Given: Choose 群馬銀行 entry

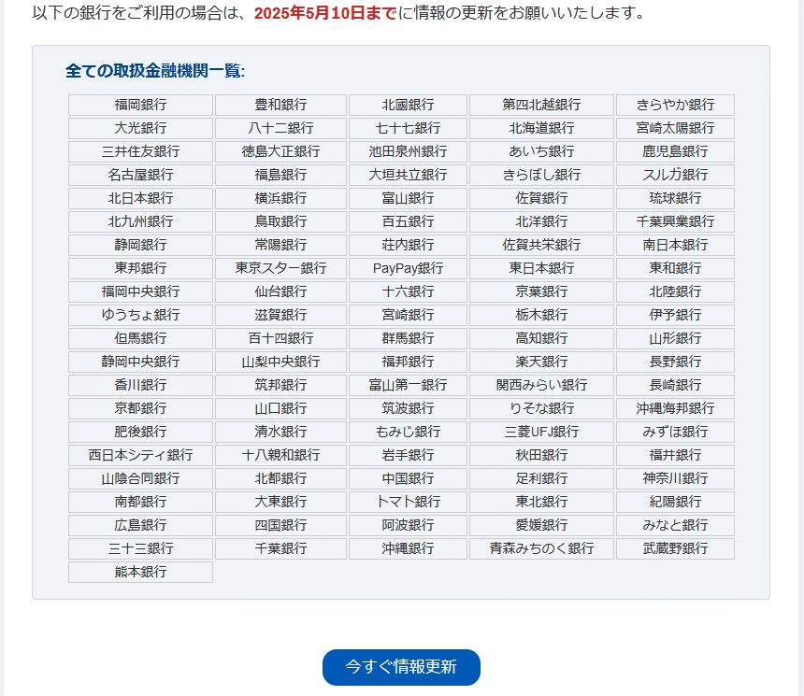Looking at the screenshot, I should point(408,339).
